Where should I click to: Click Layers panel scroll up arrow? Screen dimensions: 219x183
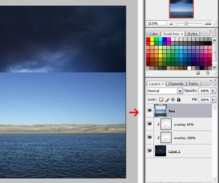coord(215,107)
